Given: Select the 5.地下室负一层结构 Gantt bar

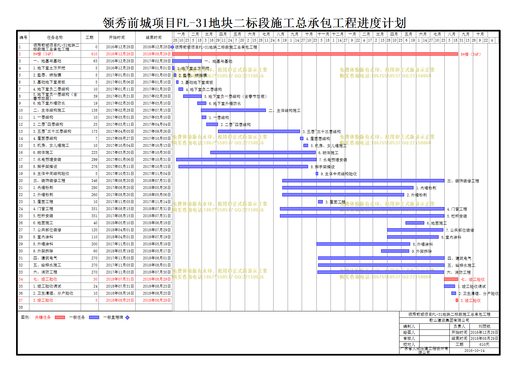Looking at the screenshot, I should [192, 96].
